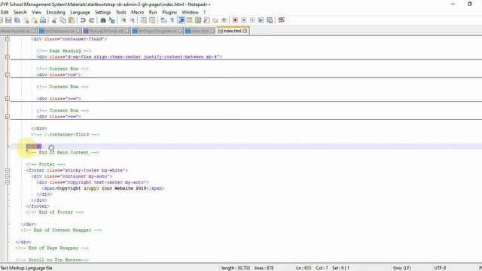482x271 pixels.
Task: Copy selection with the Copy icon
Action: [x=63, y=20]
